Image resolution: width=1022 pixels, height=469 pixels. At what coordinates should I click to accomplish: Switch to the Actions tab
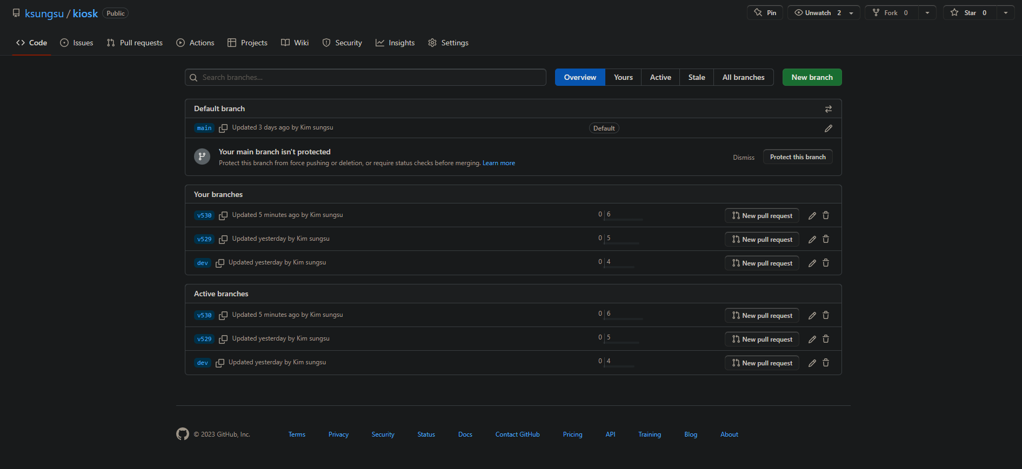(x=195, y=43)
